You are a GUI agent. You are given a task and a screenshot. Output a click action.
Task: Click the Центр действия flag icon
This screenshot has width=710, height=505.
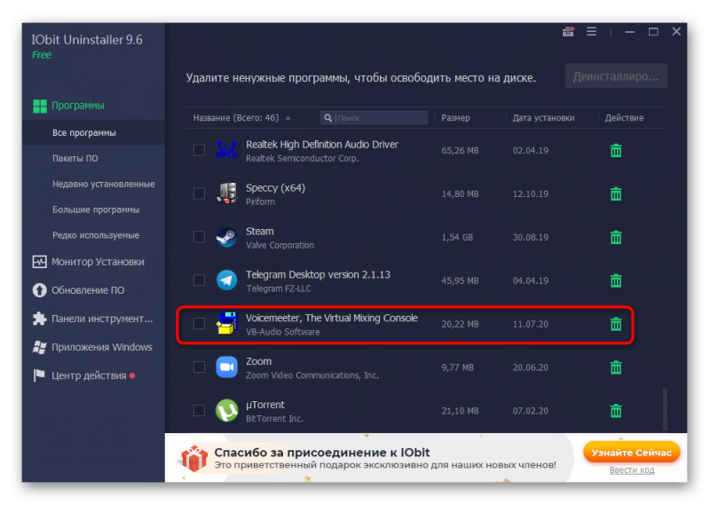click(39, 375)
